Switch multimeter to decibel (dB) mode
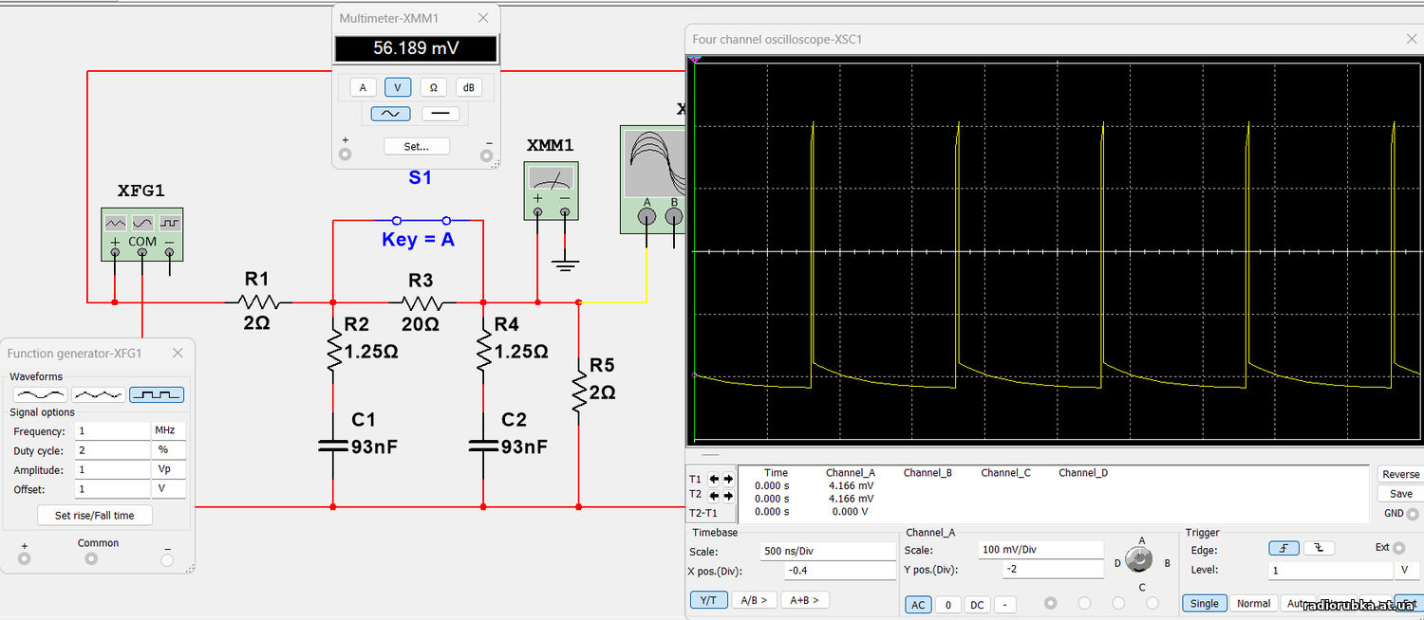The width and height of the screenshot is (1424, 620). (x=468, y=87)
